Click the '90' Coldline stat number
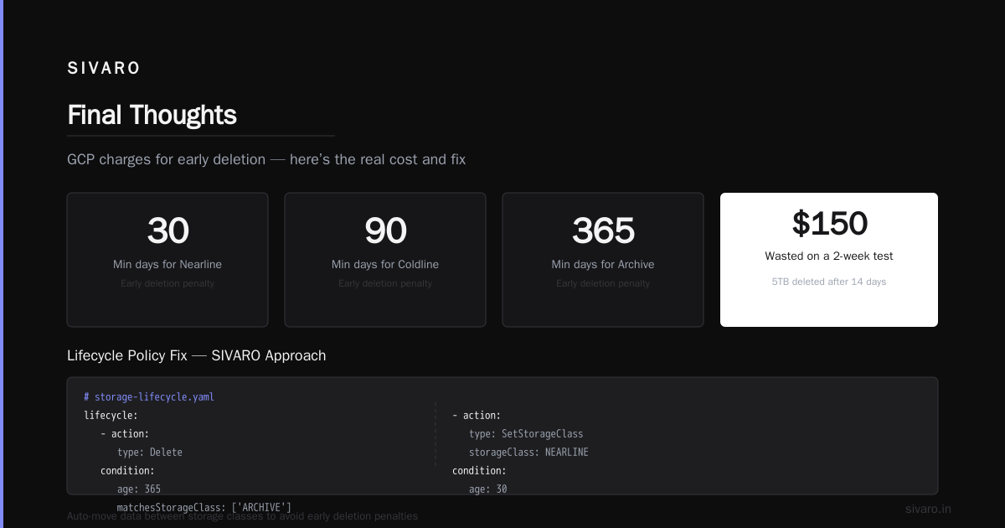 [x=385, y=230]
